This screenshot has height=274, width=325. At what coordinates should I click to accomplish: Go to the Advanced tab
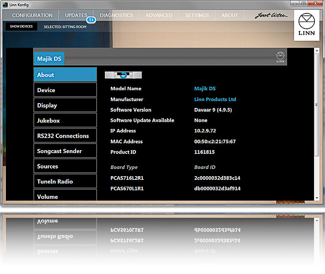click(x=159, y=15)
